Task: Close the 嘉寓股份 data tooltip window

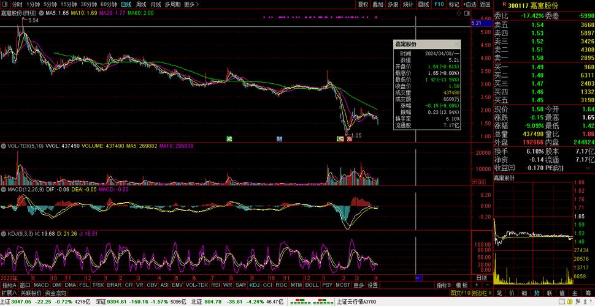Action: coord(456,44)
